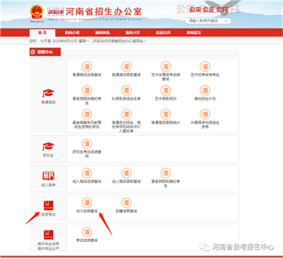Open the 服务大厅 navigation tab

click(x=133, y=33)
